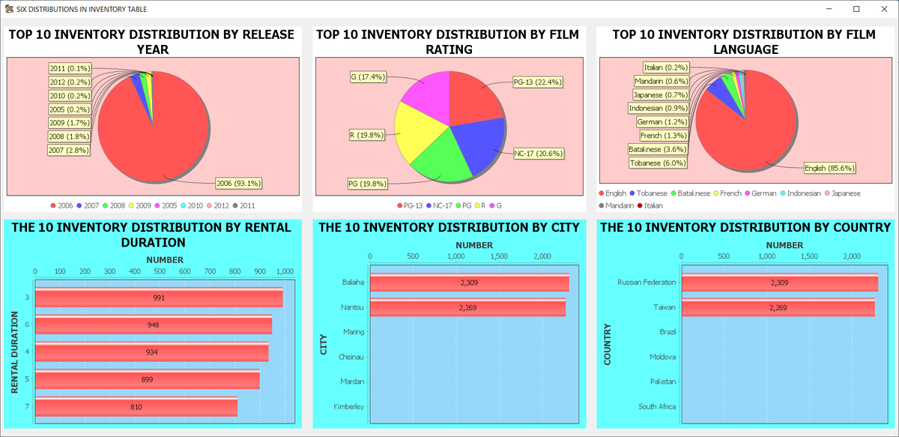Click the 'Mandarin (0.6%)' pie label
Screen dimensions: 899x437
tap(661, 81)
